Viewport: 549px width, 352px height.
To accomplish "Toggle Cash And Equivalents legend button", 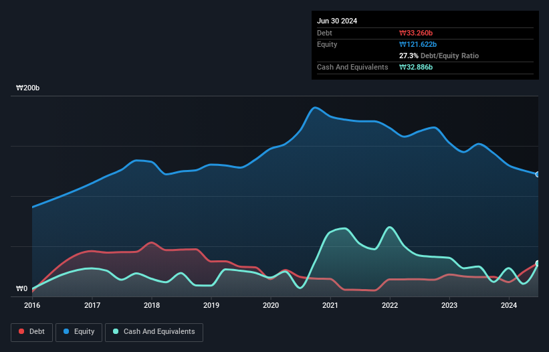I will [154, 332].
